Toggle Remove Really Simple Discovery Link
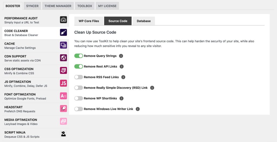Viewport: 277px width, 142px height. click(x=79, y=88)
